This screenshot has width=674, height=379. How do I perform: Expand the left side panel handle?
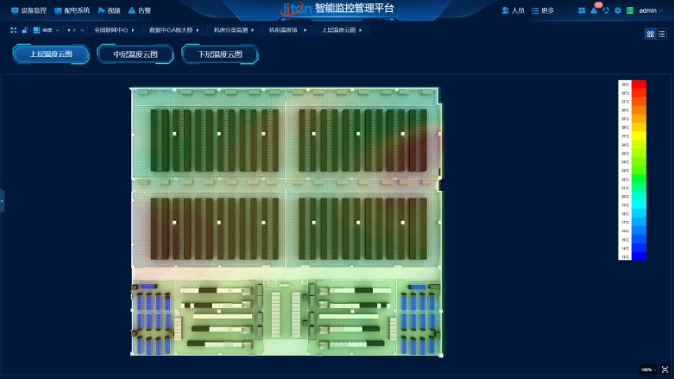point(2,201)
